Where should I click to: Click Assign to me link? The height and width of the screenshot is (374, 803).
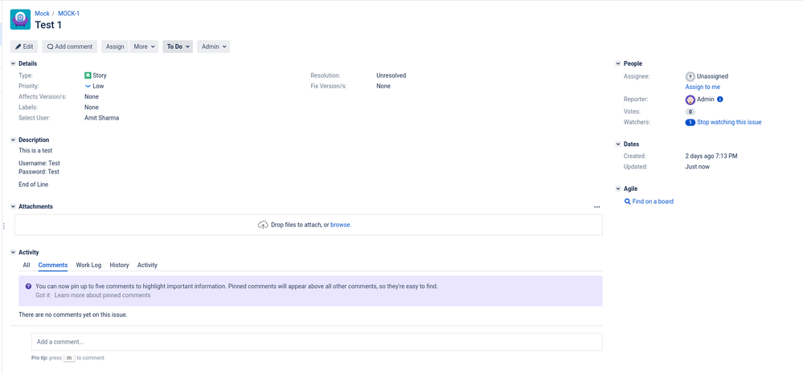pyautogui.click(x=703, y=87)
